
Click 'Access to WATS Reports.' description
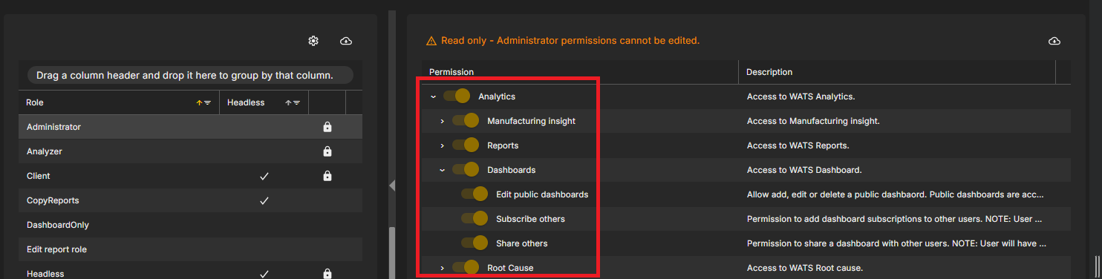[798, 145]
